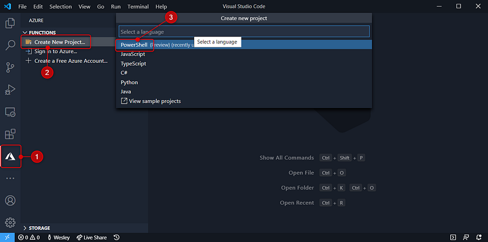Screen dimensions: 488x242
Task: Close the Visual Studio Code window
Action: click(478, 6)
